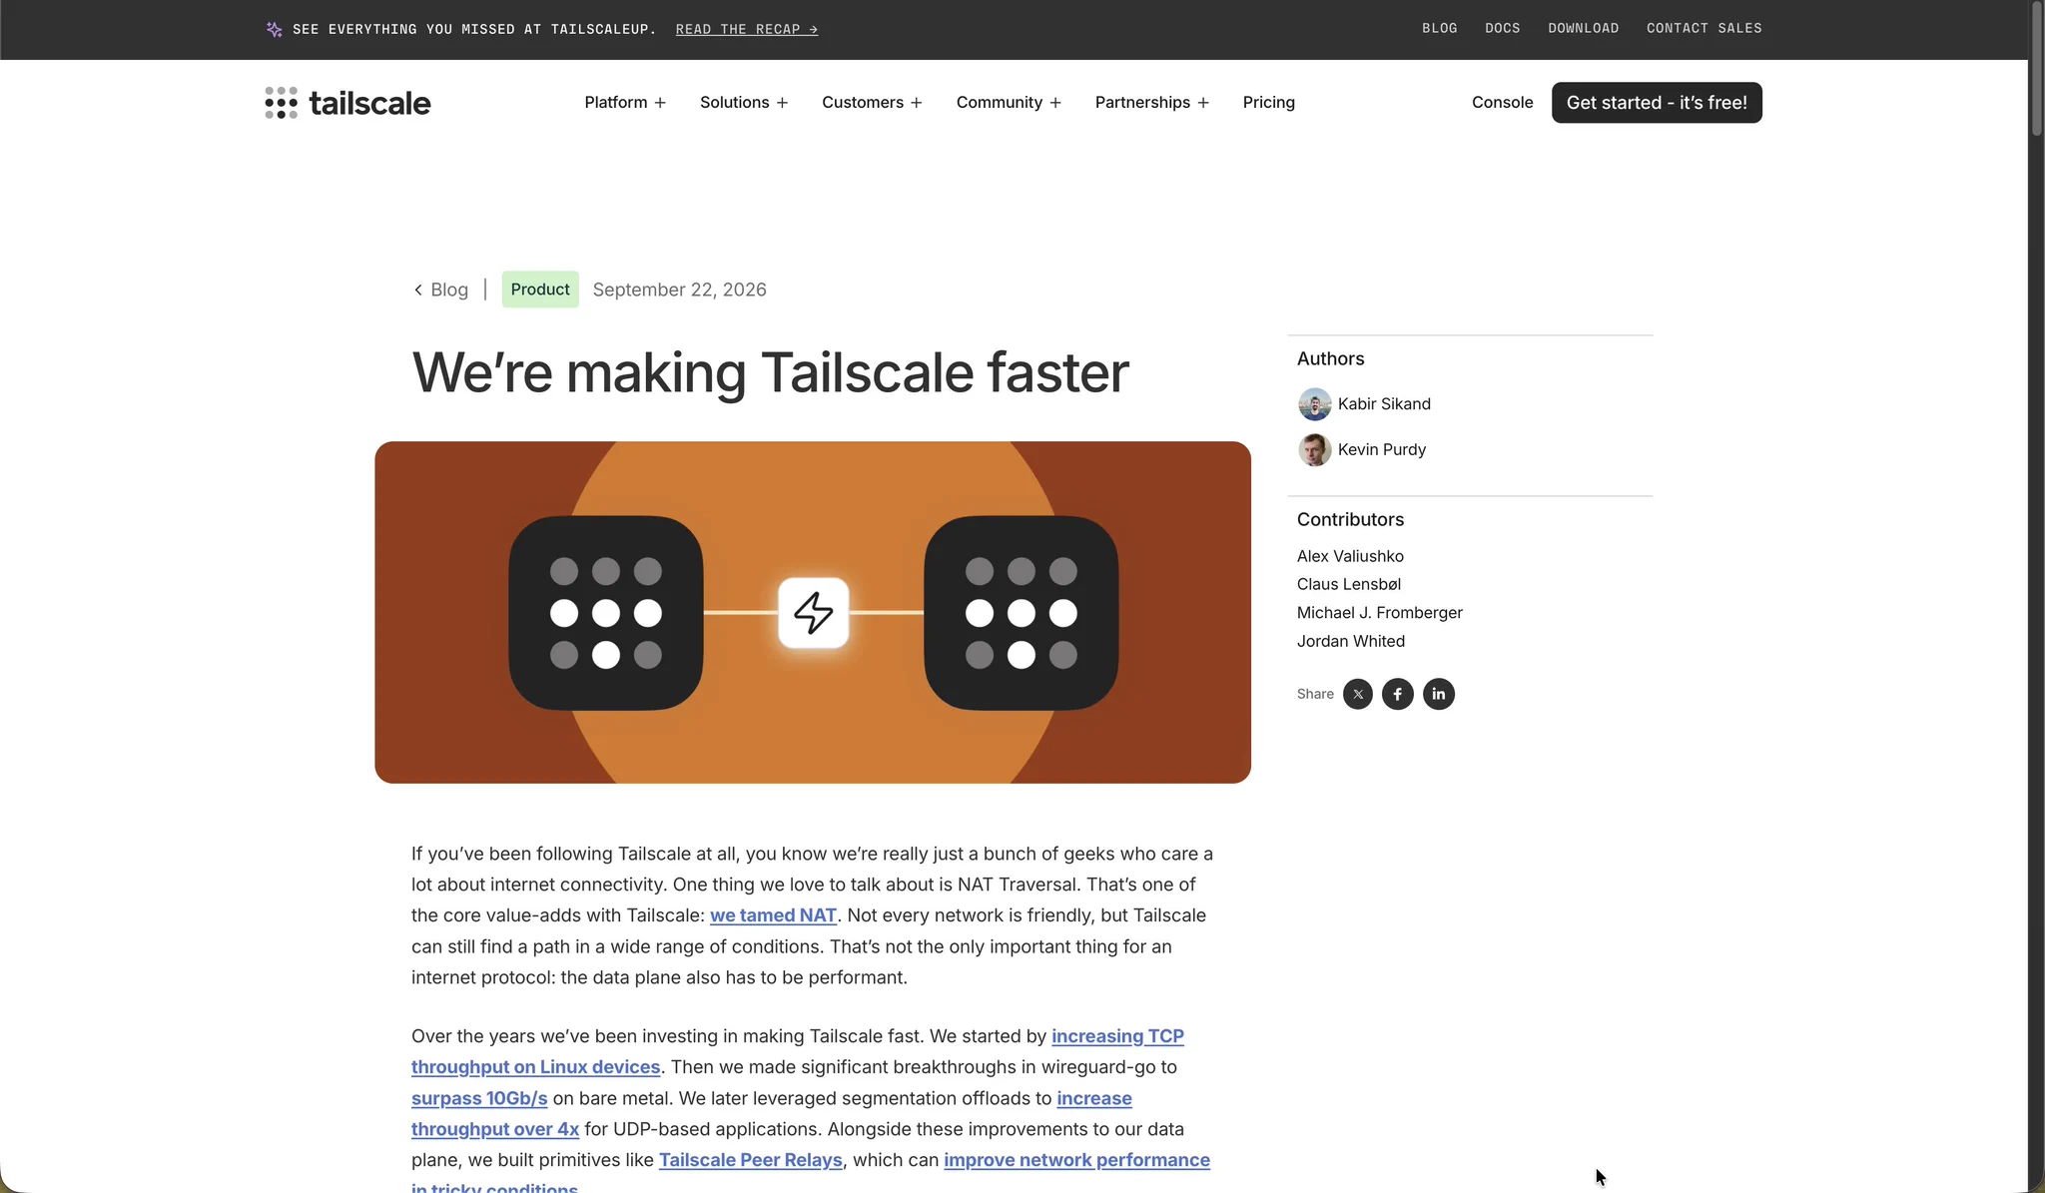
Task: Click contributor Michael J. Fromberger
Action: pyautogui.click(x=1380, y=613)
